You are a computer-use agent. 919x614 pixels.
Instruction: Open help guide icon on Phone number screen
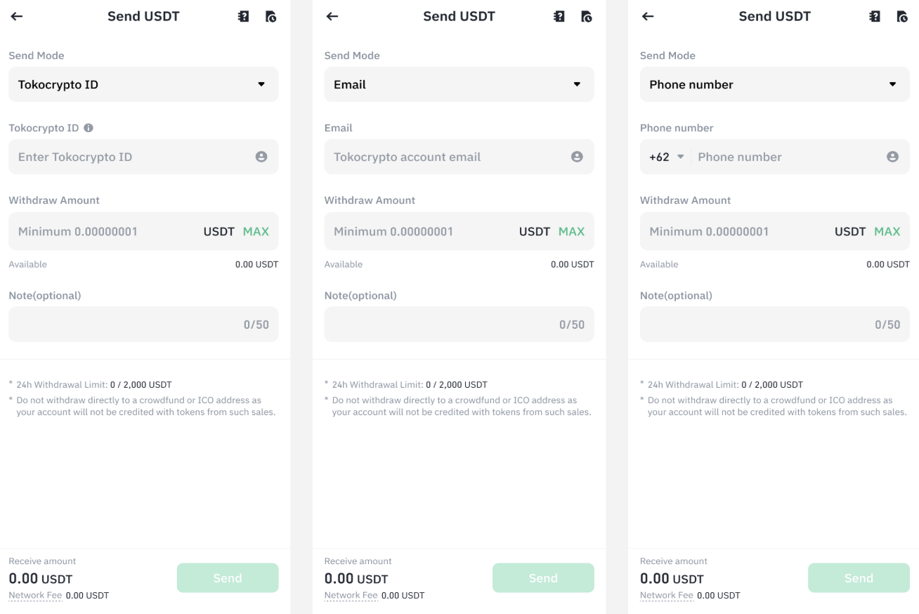point(875,16)
